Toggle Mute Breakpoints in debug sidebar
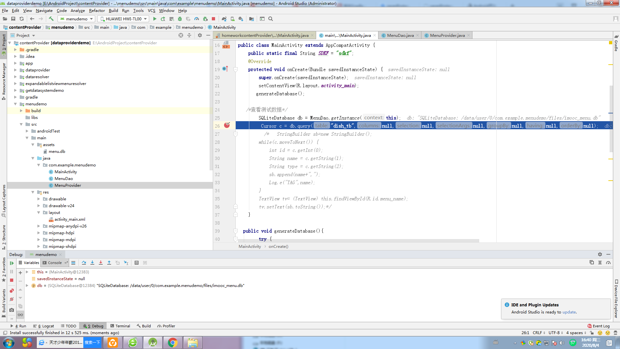The height and width of the screenshot is (349, 620). click(12, 300)
